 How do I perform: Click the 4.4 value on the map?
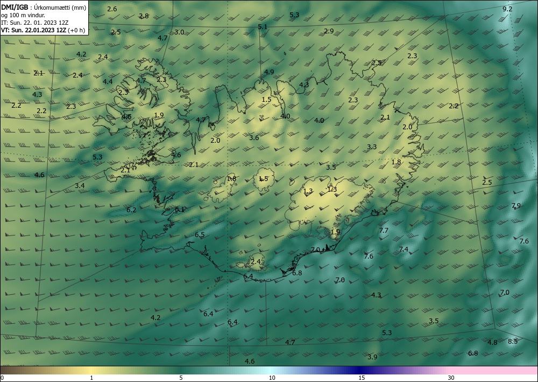coord(108,81)
